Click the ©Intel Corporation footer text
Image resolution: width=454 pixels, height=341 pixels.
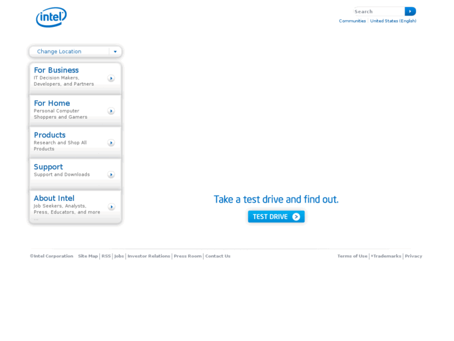(x=52, y=256)
